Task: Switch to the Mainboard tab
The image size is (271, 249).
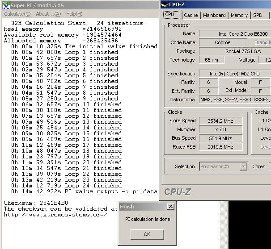Action: coord(214,15)
